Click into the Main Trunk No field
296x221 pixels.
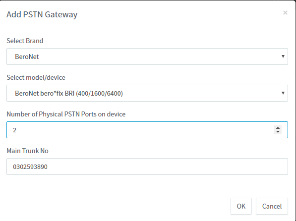click(x=147, y=166)
